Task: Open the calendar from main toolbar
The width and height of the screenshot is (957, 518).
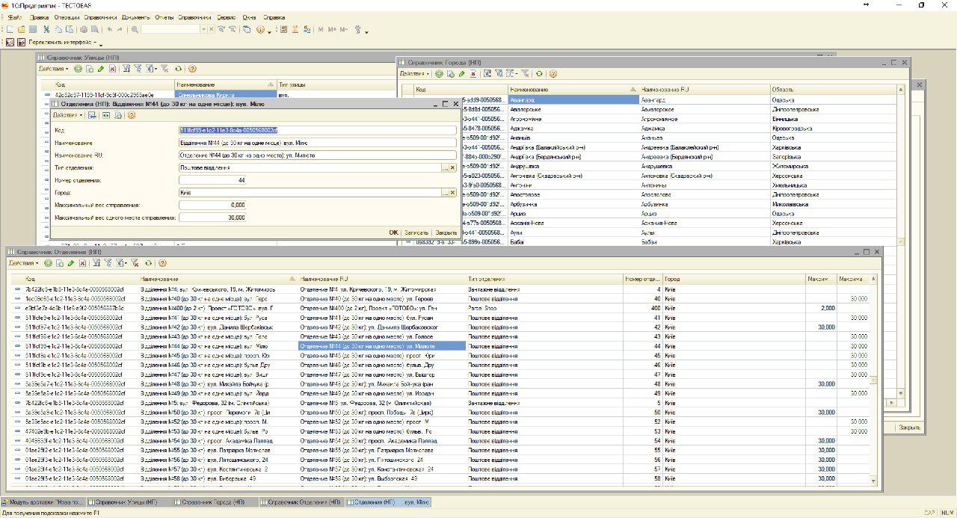Action: (296, 30)
